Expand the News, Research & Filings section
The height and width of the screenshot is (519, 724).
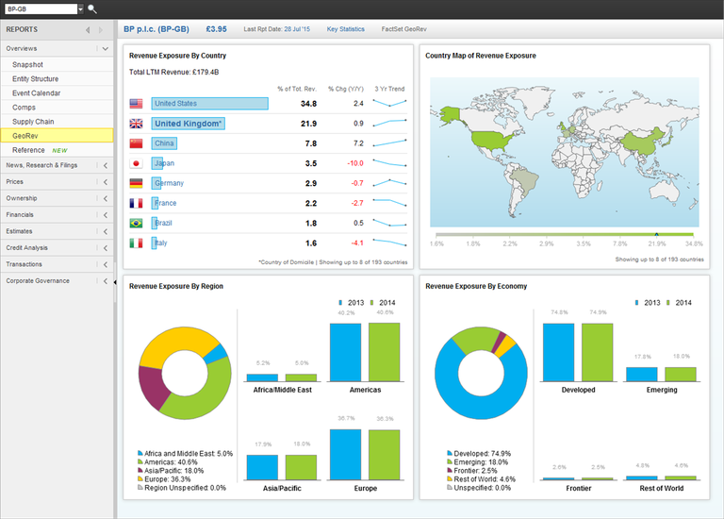click(106, 165)
